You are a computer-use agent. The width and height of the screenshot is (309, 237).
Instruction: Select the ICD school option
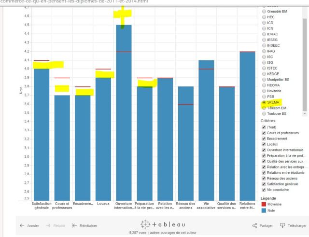(x=264, y=23)
